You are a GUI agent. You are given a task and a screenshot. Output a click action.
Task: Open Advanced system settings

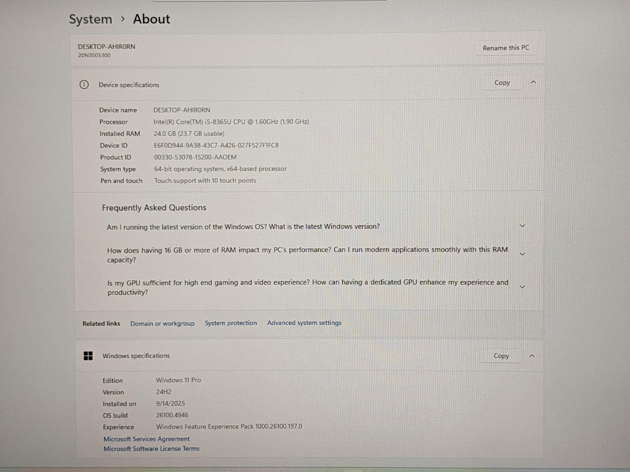[304, 323]
